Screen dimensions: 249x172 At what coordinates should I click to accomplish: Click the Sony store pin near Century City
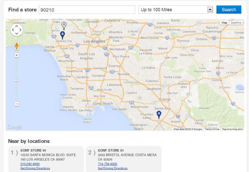tap(62, 35)
